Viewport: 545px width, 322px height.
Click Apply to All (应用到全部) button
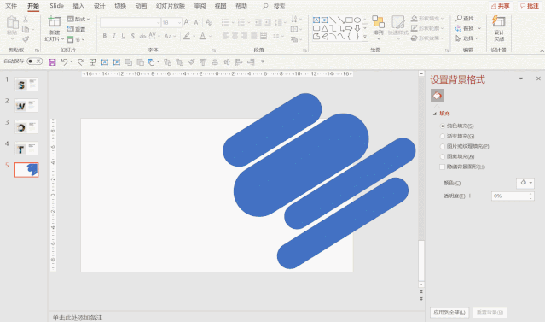(x=449, y=313)
